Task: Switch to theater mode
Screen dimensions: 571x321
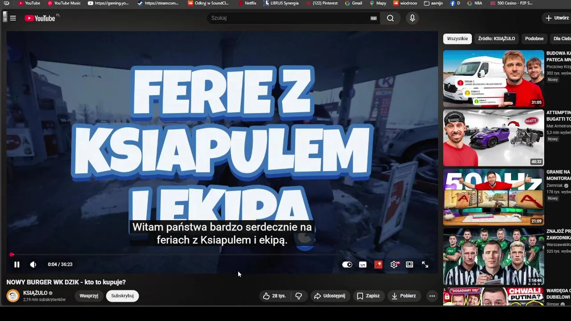Action: click(410, 264)
